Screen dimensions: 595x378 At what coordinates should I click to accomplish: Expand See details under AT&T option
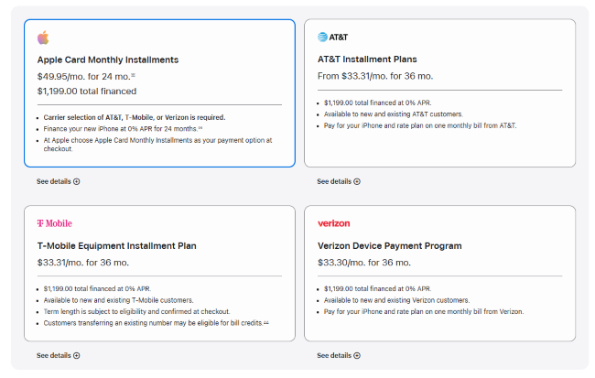339,181
